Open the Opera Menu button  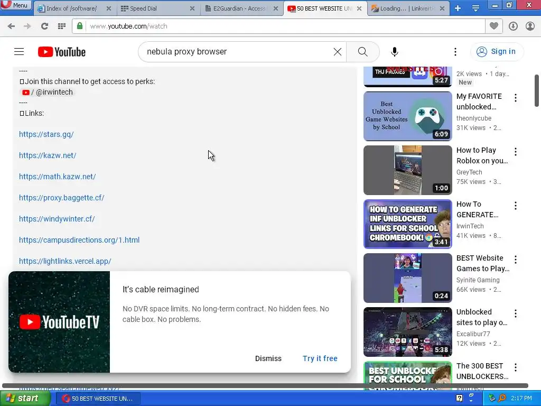(15, 5)
